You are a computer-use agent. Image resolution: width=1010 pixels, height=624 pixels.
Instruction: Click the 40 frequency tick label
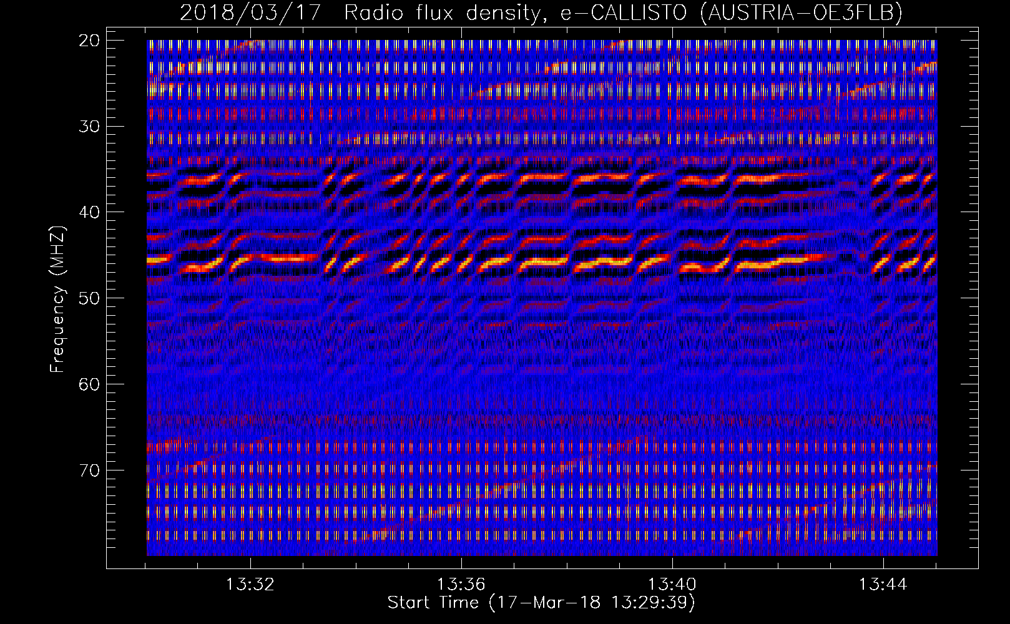point(89,212)
